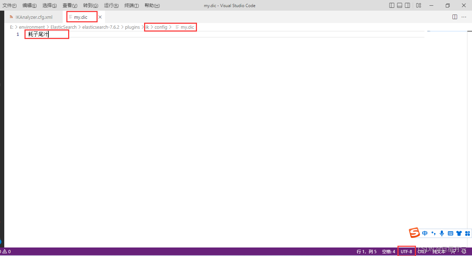This screenshot has width=472, height=256.
Task: Expand the ElasticSearch breadcrumb
Action: pos(64,27)
